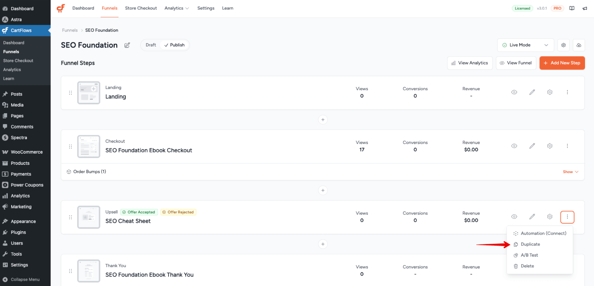This screenshot has height=286, width=594.
Task: Click the Add New Step button
Action: 562,63
